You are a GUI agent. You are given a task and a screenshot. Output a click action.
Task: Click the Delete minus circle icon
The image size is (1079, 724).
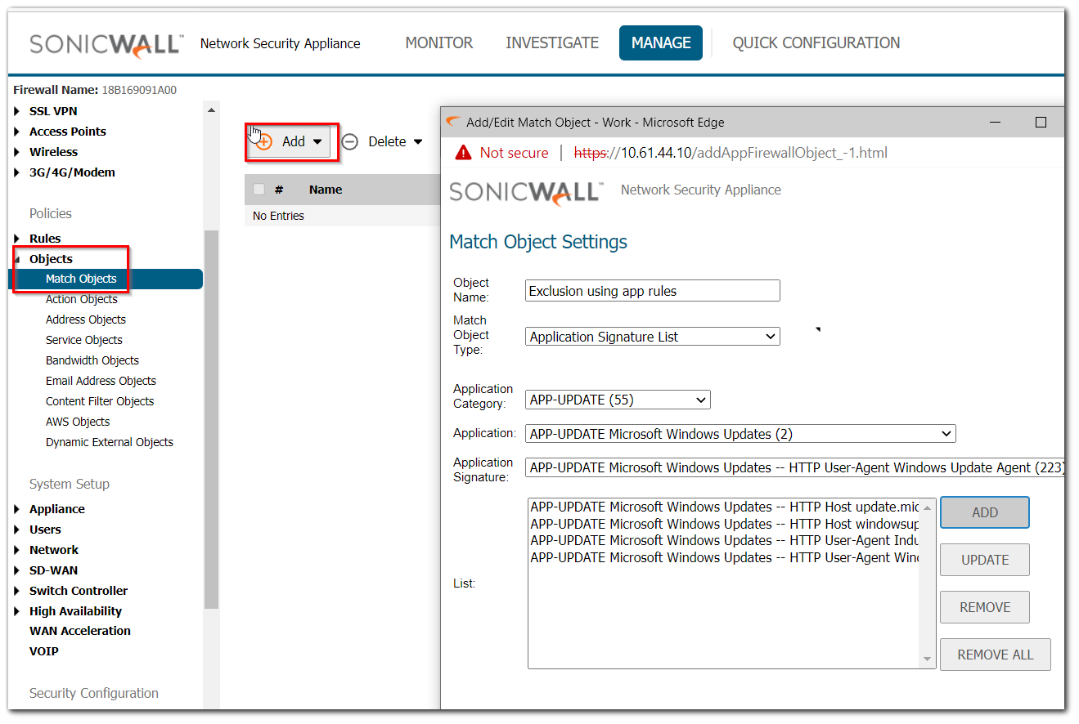(x=350, y=142)
